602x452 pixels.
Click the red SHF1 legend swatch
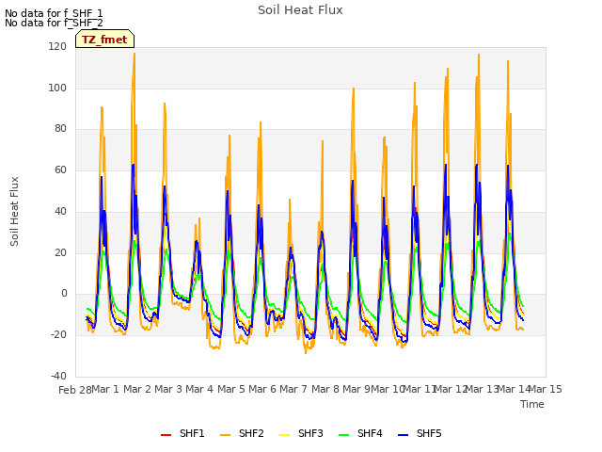pos(166,435)
